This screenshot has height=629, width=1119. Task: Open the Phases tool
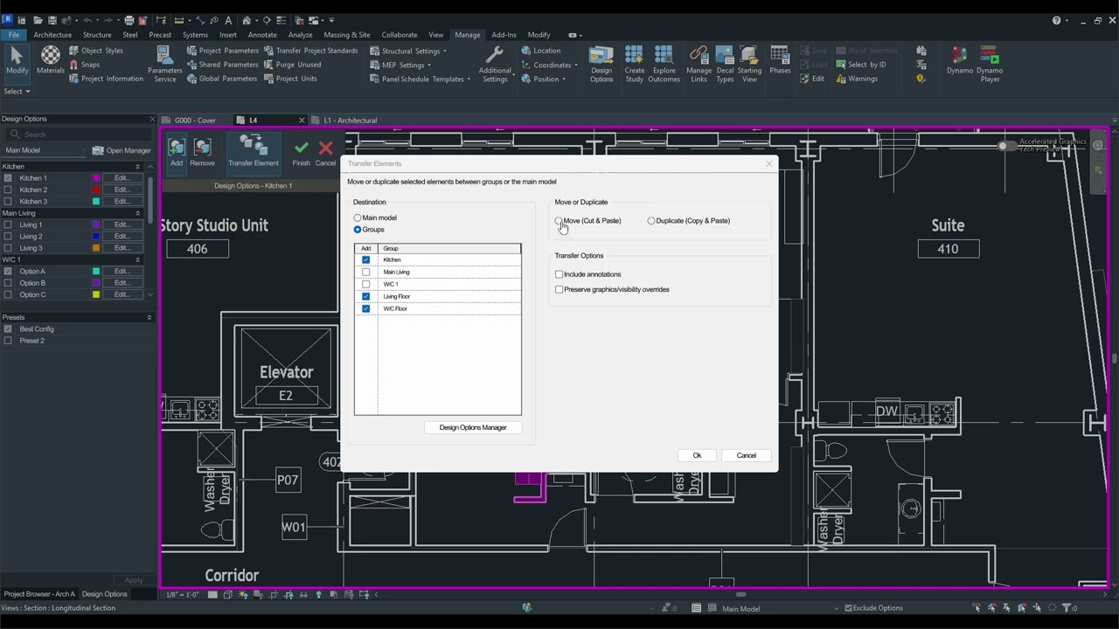[780, 64]
